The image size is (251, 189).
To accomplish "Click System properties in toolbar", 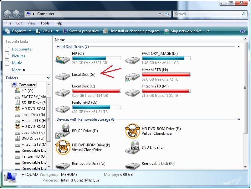I will point(81,31).
